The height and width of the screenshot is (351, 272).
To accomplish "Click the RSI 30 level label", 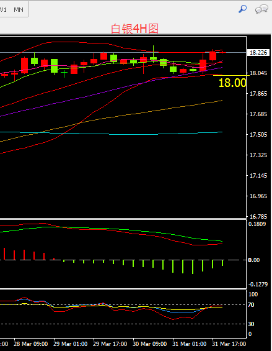I will tap(251, 324).
